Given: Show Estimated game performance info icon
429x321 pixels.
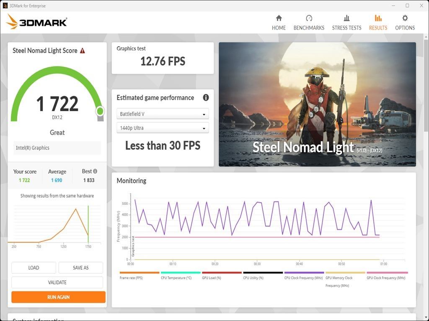Looking at the screenshot, I should (206, 97).
